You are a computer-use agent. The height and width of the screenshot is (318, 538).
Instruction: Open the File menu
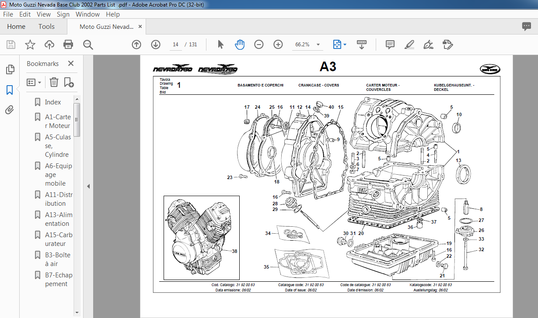click(8, 14)
